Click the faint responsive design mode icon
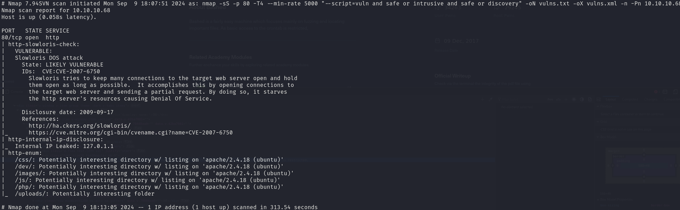This screenshot has height=210, width=680. [x=675, y=92]
